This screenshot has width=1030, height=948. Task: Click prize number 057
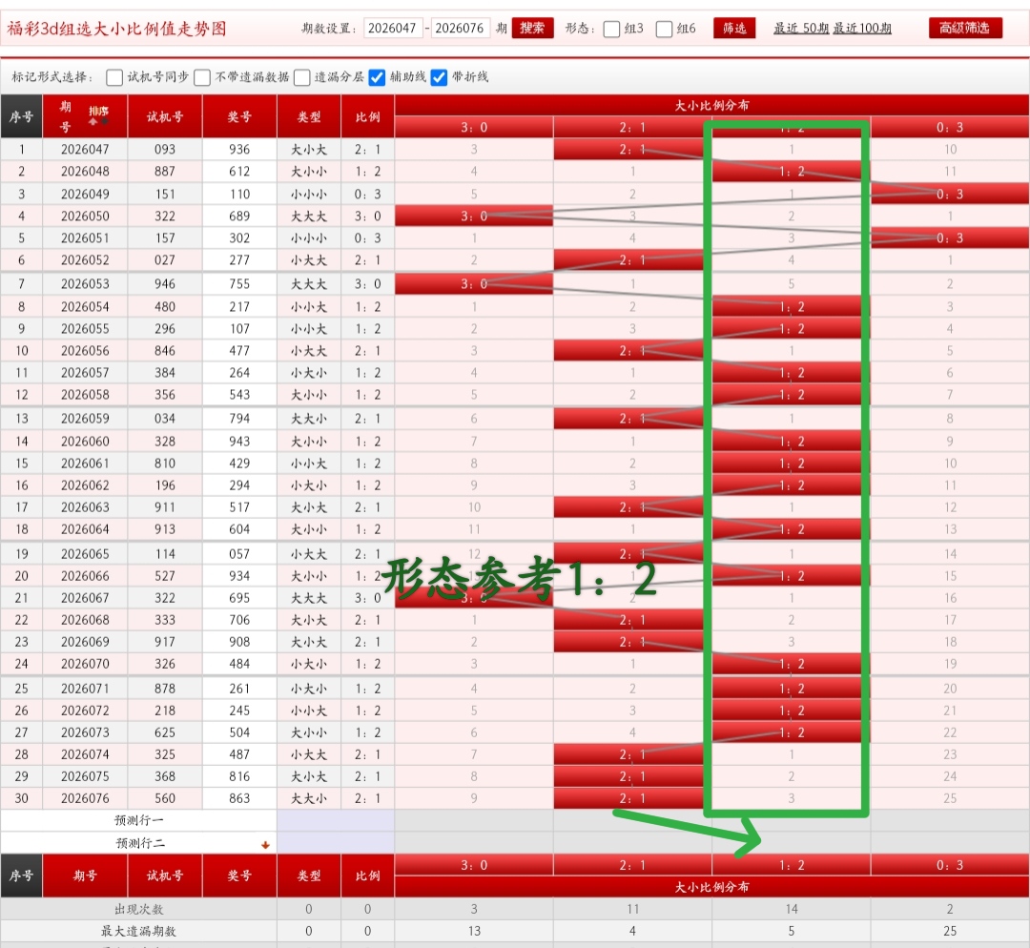(x=239, y=554)
